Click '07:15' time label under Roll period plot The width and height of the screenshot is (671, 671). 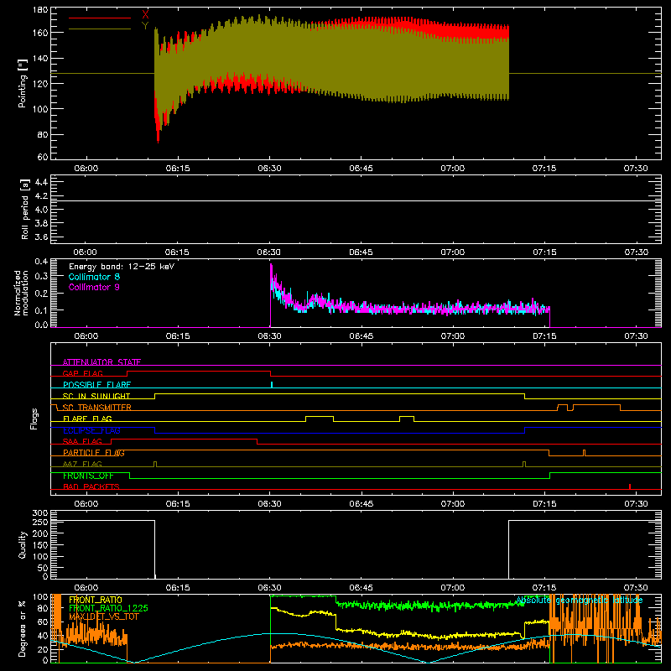[x=544, y=252]
